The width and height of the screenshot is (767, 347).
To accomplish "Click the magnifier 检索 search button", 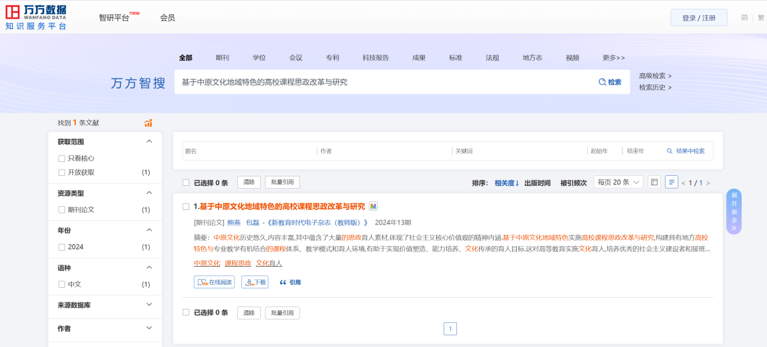I will (610, 82).
